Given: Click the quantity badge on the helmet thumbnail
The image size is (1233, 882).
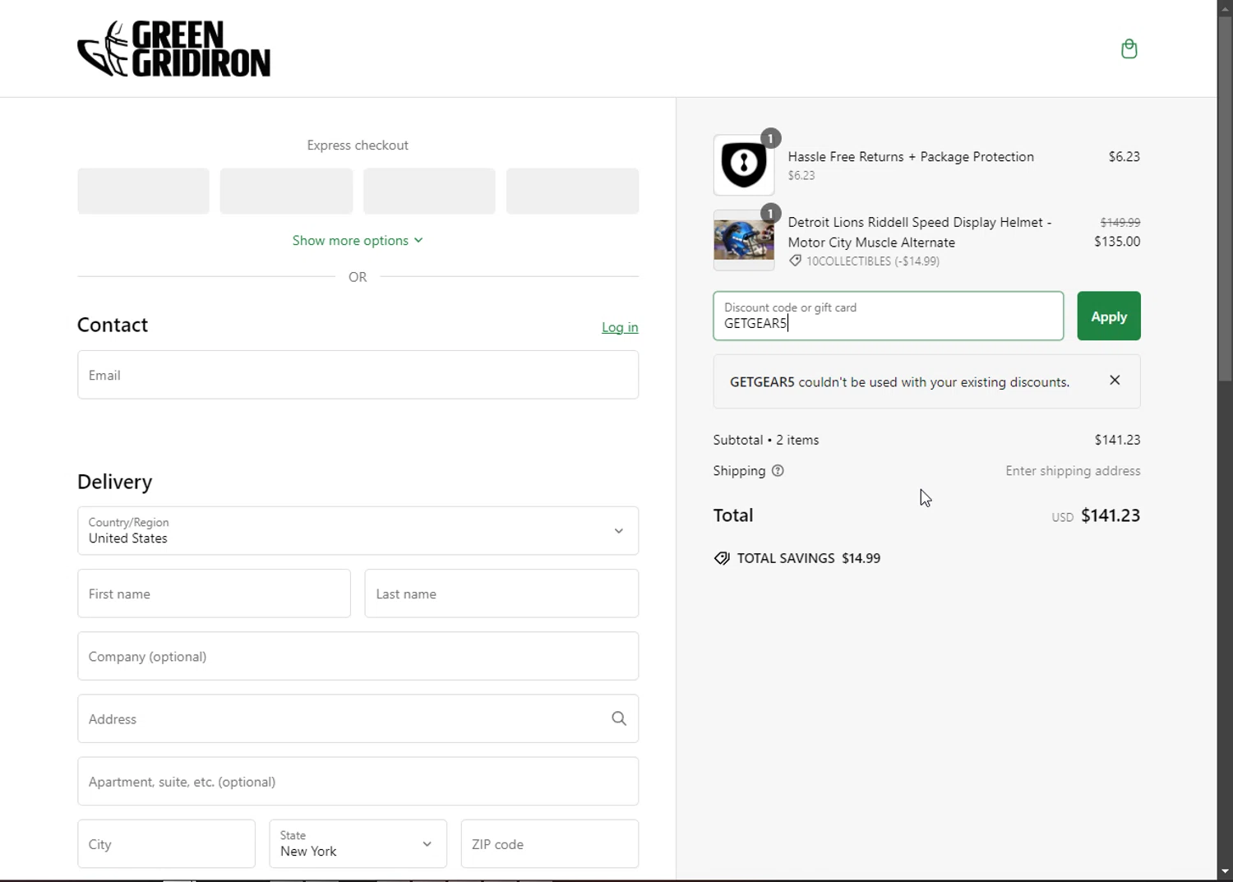Looking at the screenshot, I should point(770,214).
